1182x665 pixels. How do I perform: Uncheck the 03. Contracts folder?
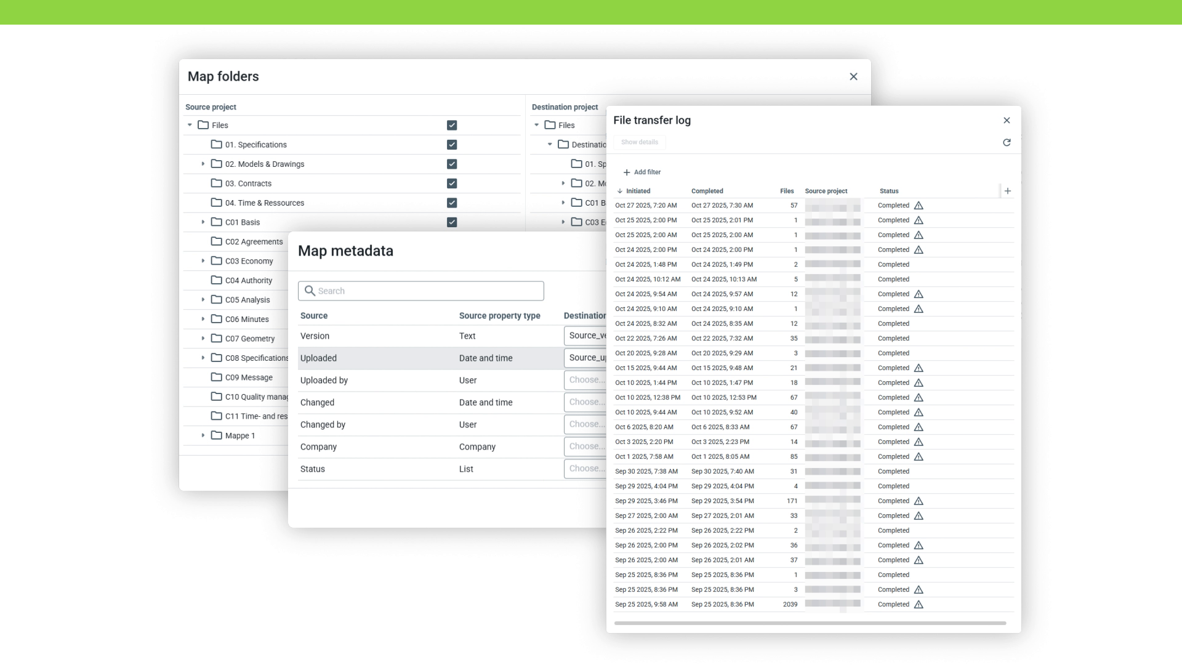(x=452, y=183)
